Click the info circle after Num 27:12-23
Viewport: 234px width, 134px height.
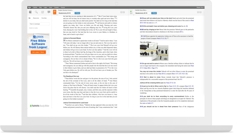pos(168,38)
